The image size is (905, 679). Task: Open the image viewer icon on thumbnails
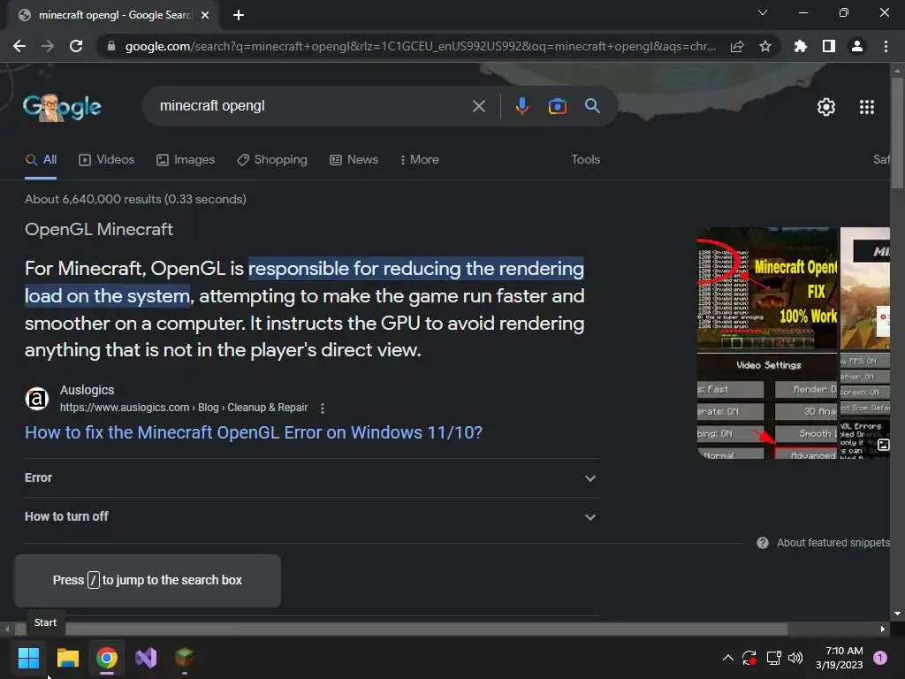pos(883,445)
